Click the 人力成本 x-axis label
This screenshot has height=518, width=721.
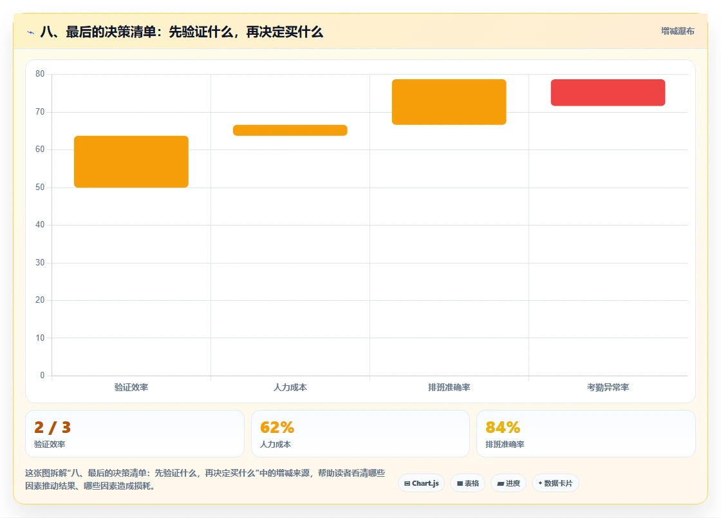pyautogui.click(x=290, y=387)
